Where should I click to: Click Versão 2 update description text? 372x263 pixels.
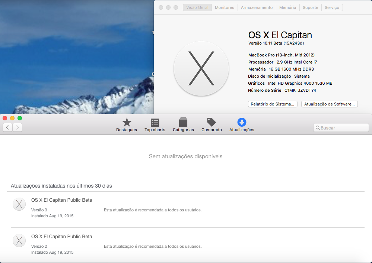click(153, 246)
